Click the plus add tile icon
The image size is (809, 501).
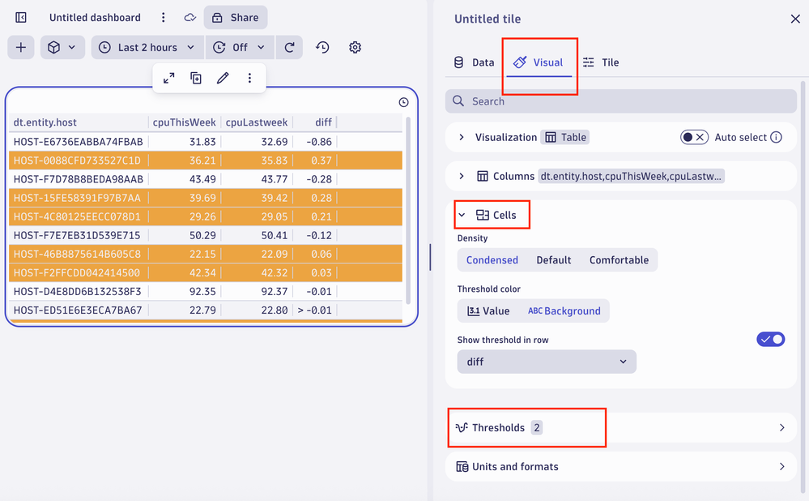(21, 47)
